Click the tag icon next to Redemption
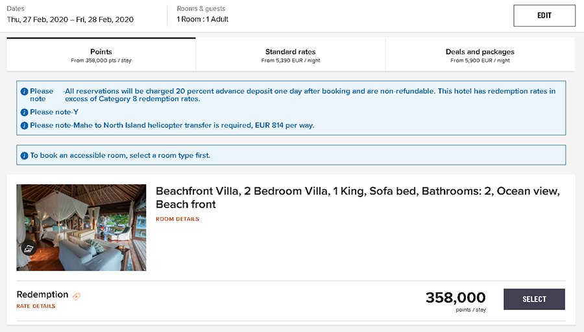The width and height of the screenshot is (584, 332). (x=77, y=296)
